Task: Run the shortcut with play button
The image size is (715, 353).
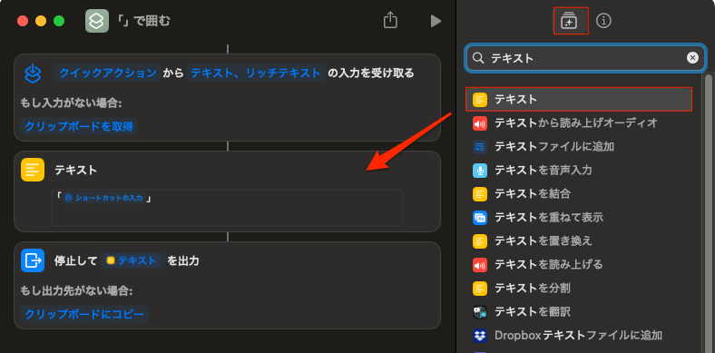Action: (436, 21)
